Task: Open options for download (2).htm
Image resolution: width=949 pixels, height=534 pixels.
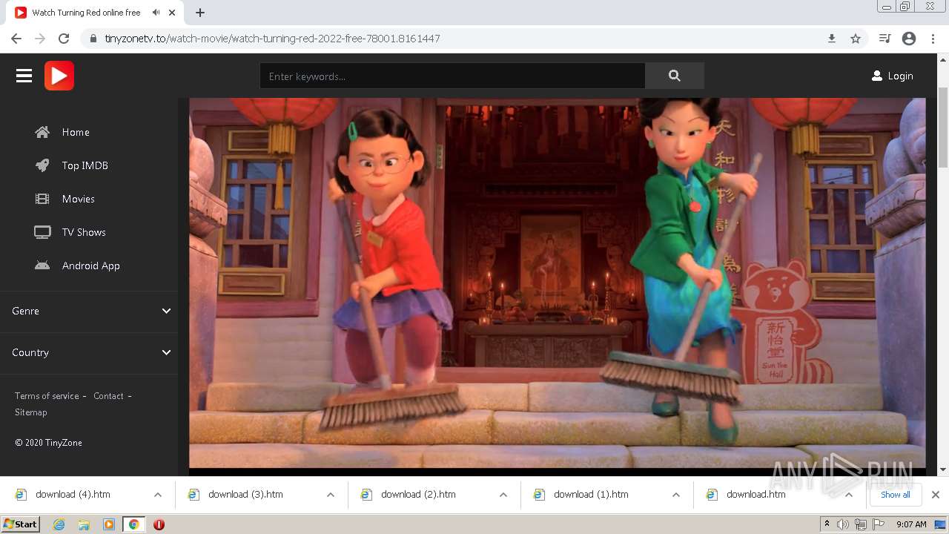Action: coord(503,495)
